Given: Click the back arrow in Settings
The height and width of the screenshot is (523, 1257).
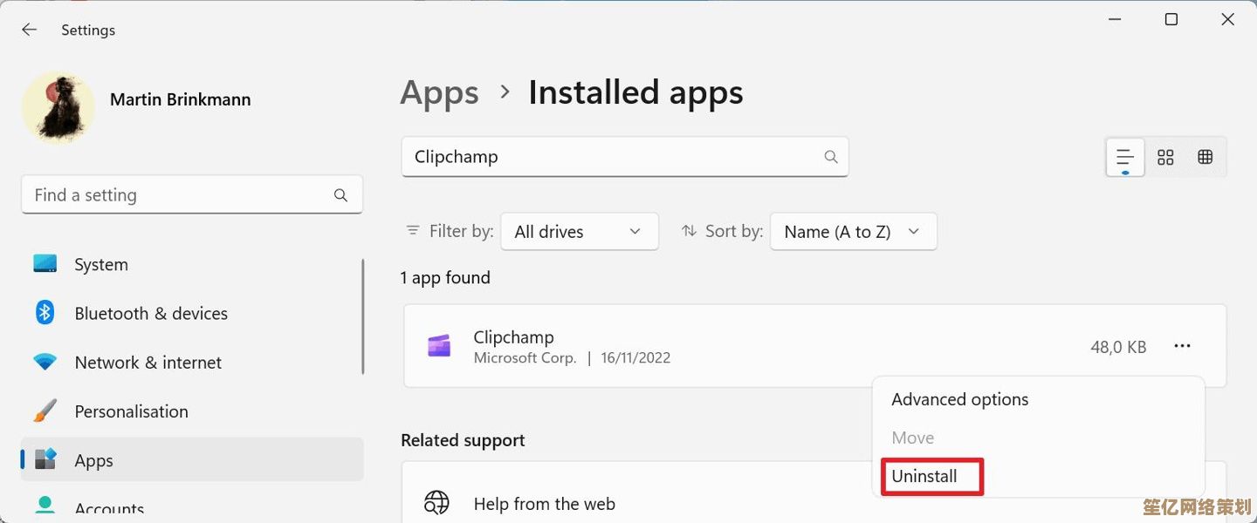Looking at the screenshot, I should pos(29,30).
